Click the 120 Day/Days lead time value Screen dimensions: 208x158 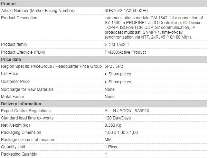point(118,118)
